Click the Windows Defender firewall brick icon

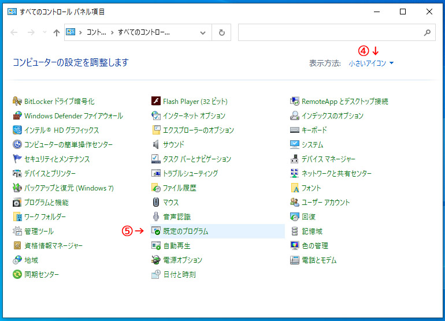(17, 115)
